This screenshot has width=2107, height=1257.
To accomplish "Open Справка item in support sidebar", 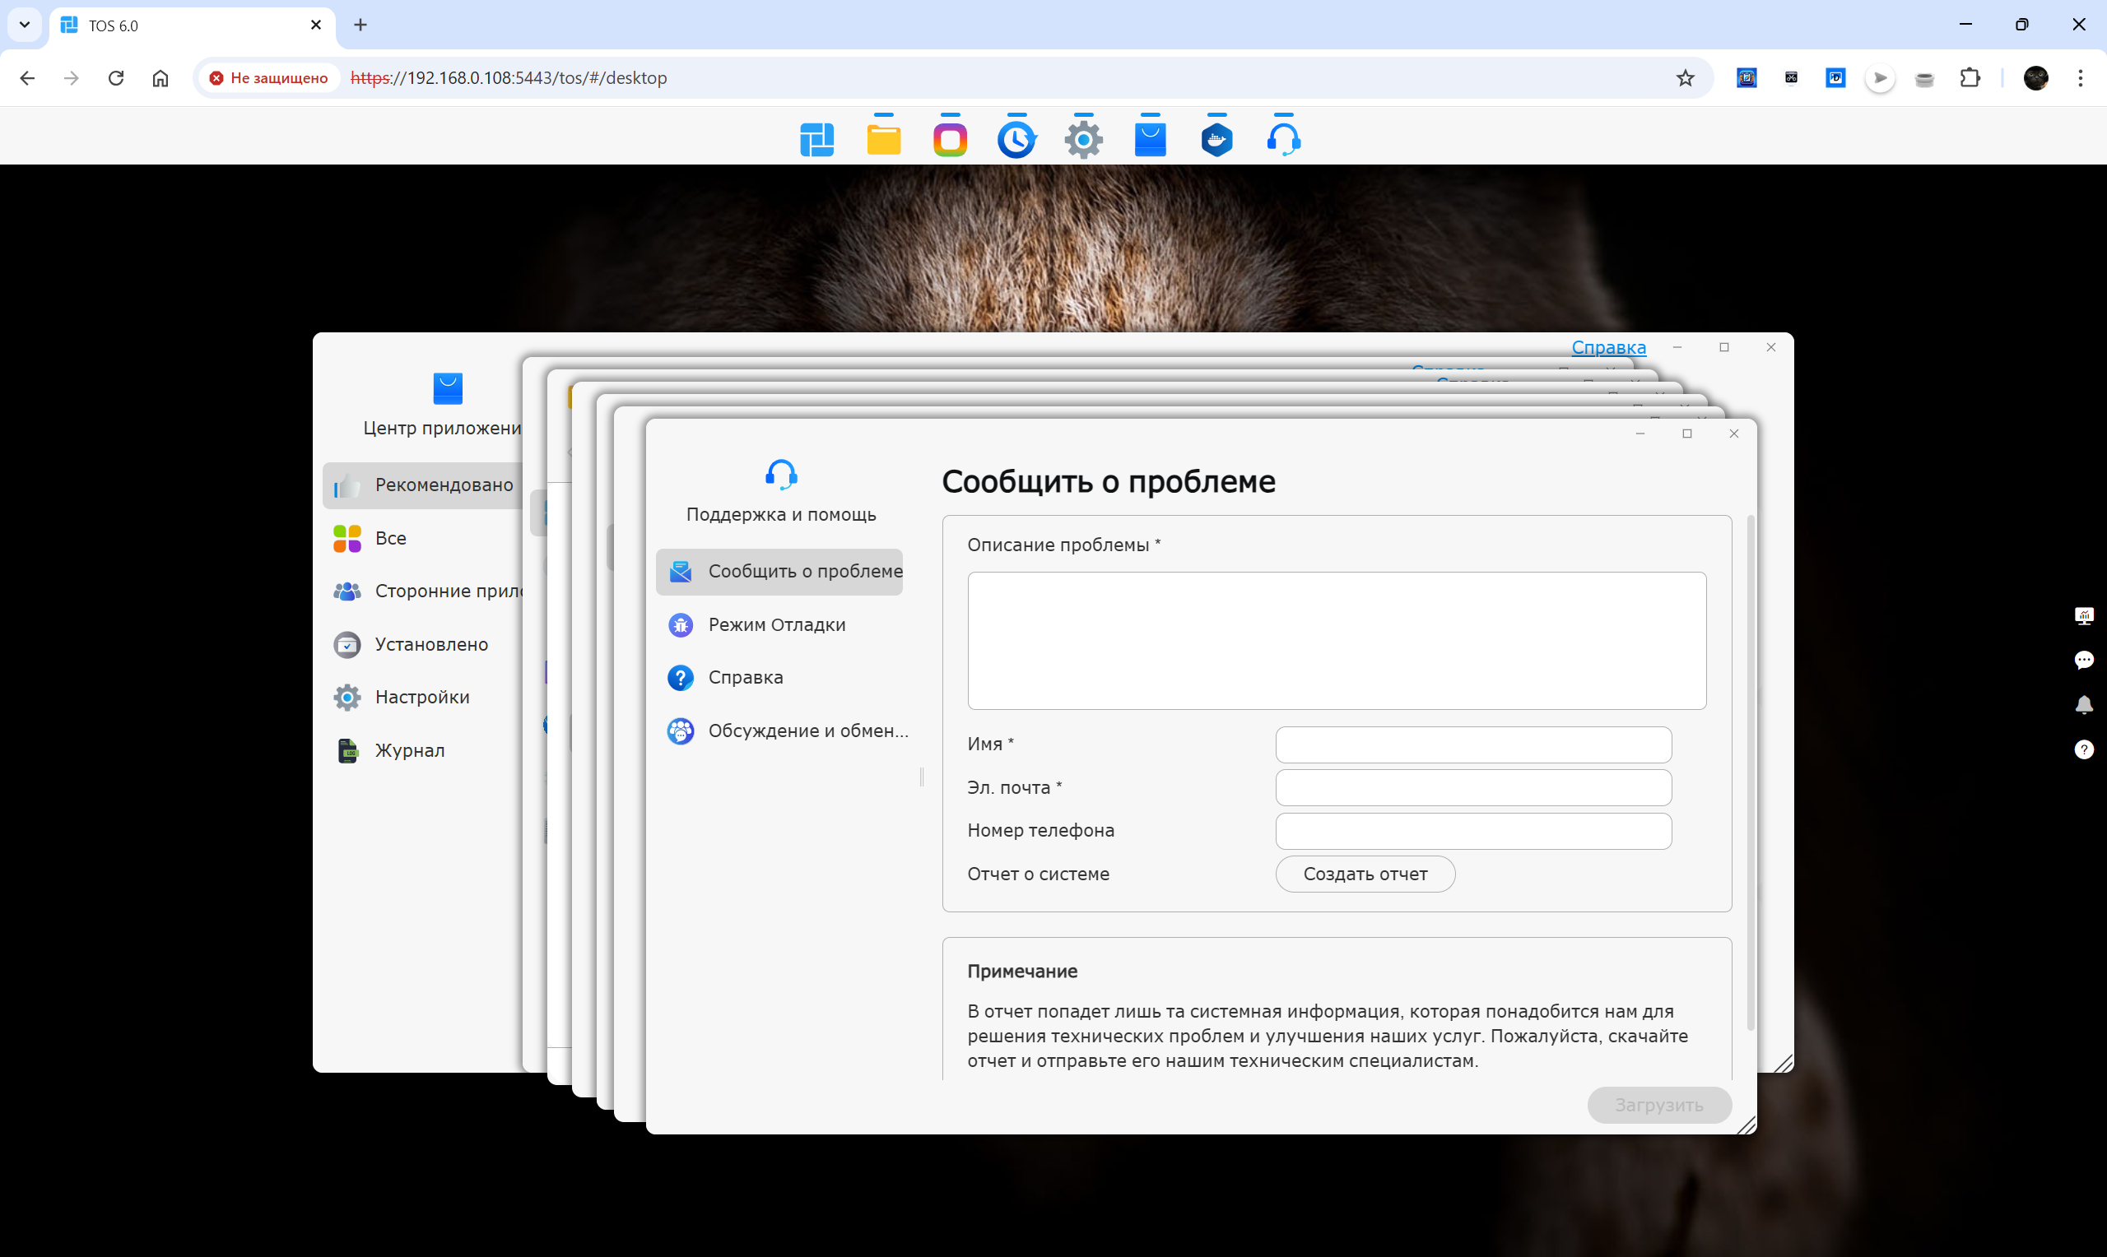I will [746, 677].
